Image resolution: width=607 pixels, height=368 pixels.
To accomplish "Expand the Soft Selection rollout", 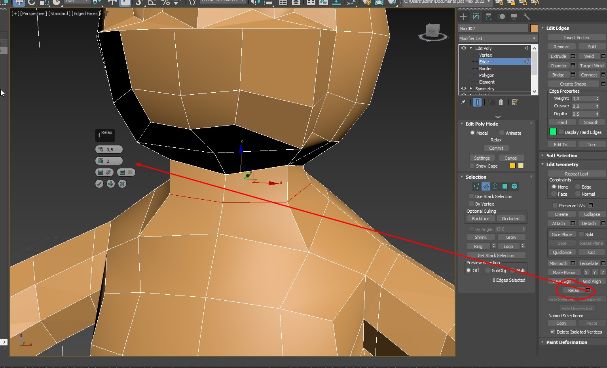I will 561,156.
